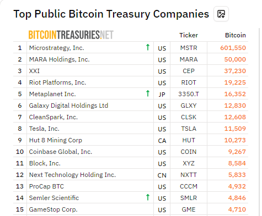Screen dimensions: 262x216
Task: Click the vertical scrollbar at right edge
Action: [259, 121]
